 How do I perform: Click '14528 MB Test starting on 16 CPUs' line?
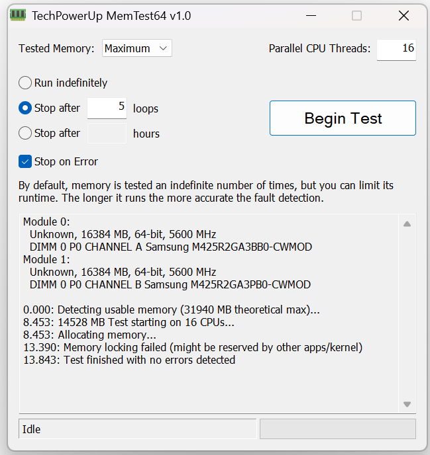(x=129, y=322)
